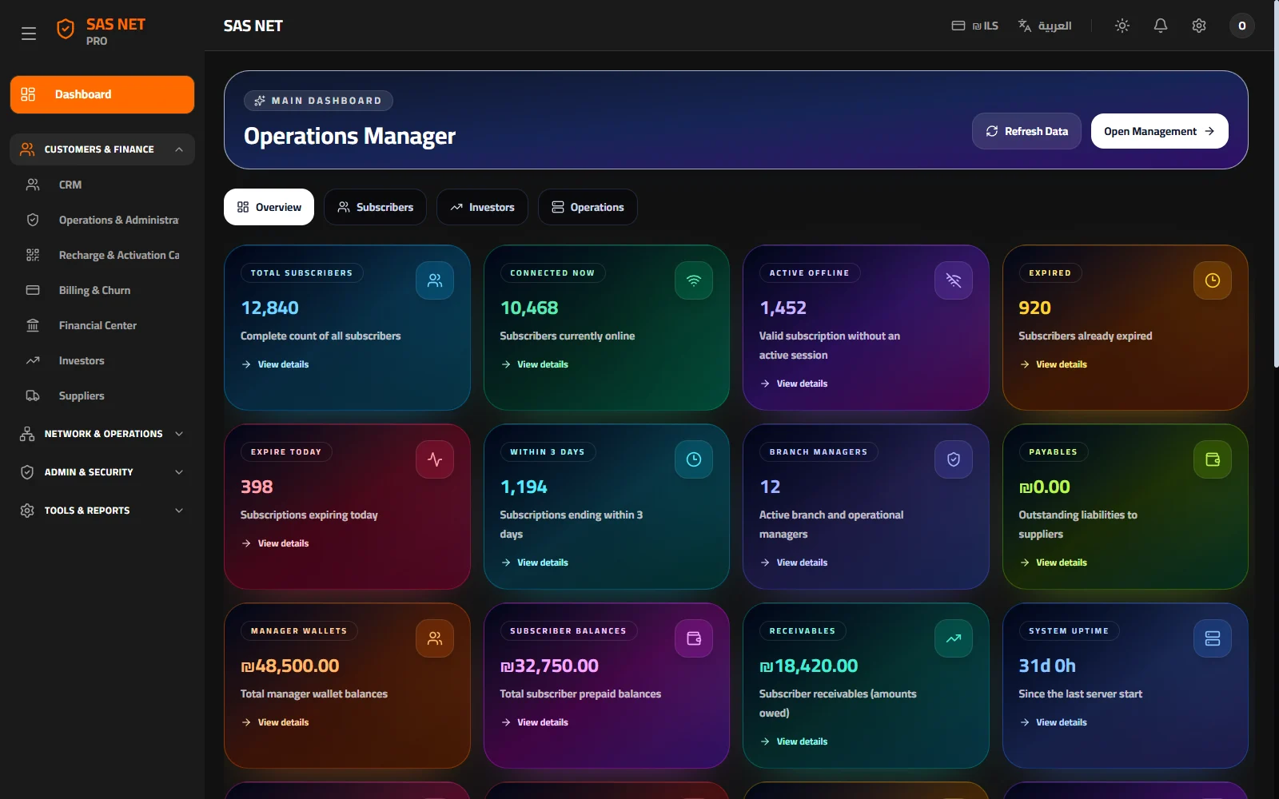Open the user avatar labeled O
The image size is (1279, 799).
1241,26
